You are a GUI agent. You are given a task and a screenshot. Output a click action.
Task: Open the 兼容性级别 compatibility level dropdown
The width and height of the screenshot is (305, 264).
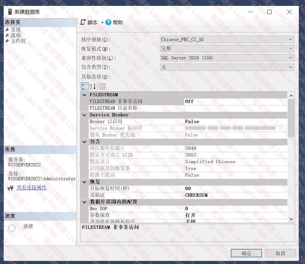tap(291, 58)
